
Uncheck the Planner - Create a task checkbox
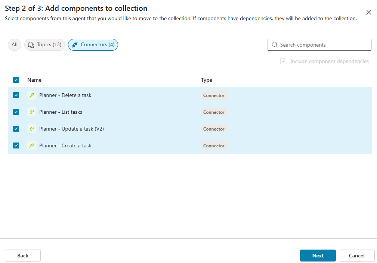point(16,145)
